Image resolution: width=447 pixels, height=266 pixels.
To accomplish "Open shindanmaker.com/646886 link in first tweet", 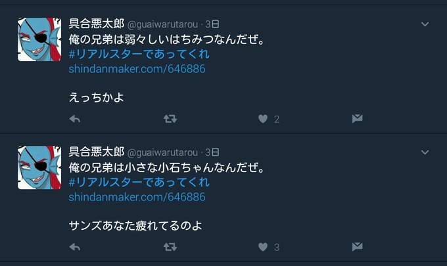I will click(x=137, y=69).
